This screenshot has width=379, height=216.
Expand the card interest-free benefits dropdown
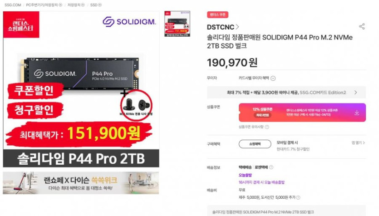pos(273,78)
